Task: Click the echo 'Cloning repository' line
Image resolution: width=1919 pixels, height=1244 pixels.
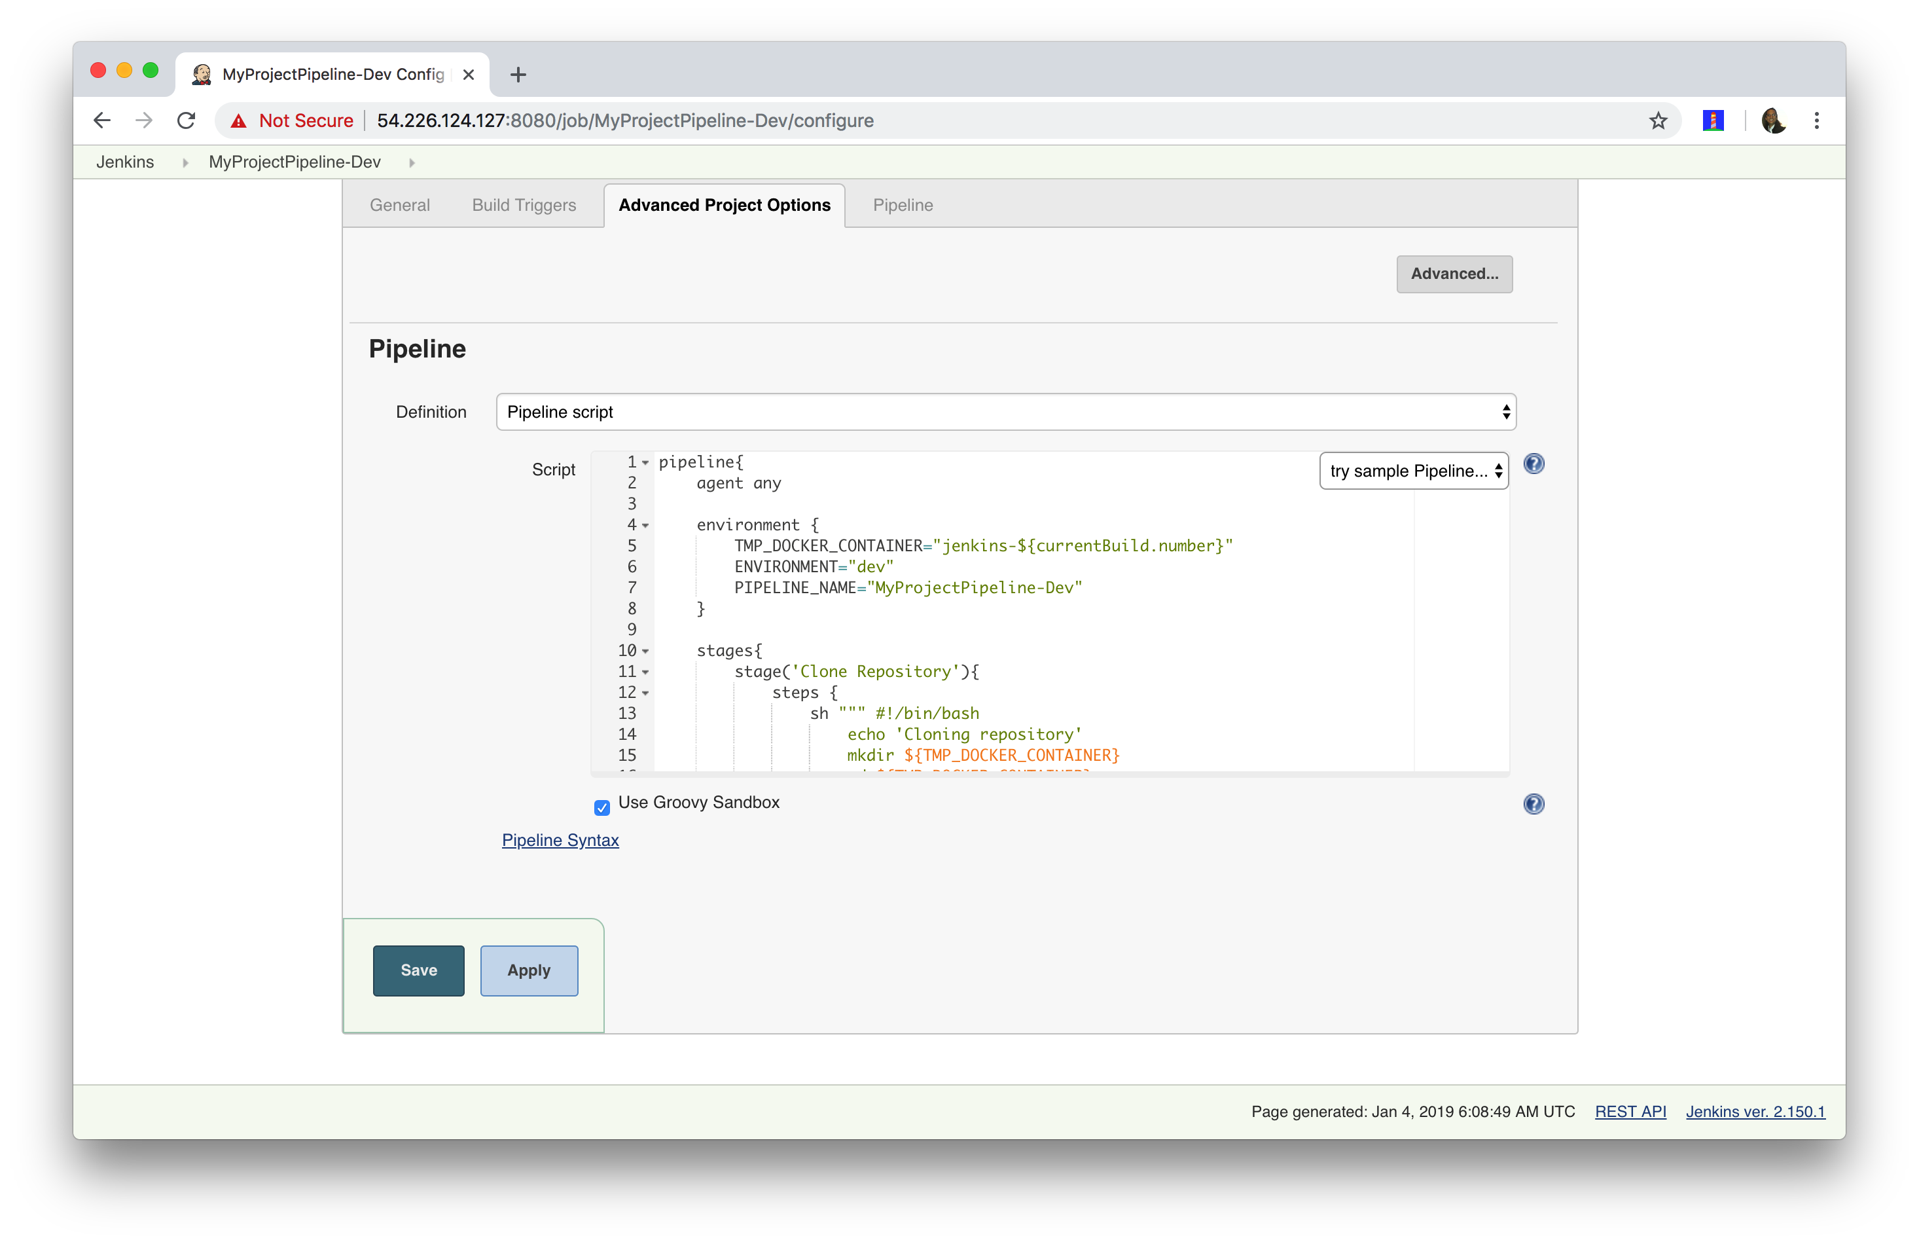Action: click(x=964, y=736)
